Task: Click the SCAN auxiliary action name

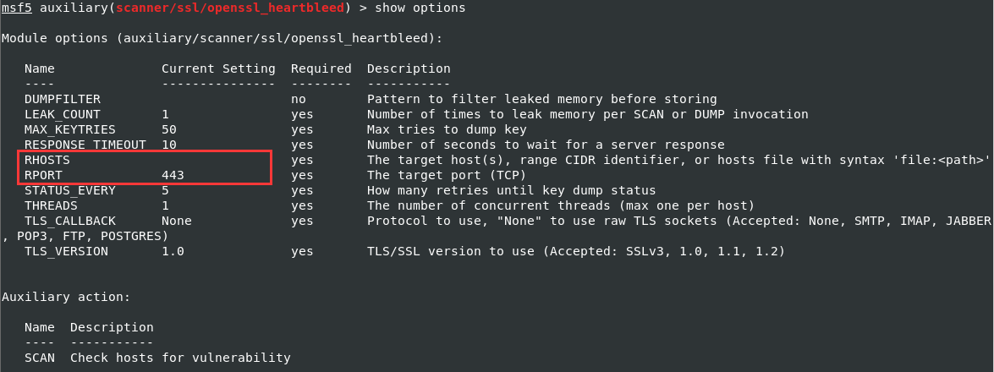Action: click(x=40, y=358)
